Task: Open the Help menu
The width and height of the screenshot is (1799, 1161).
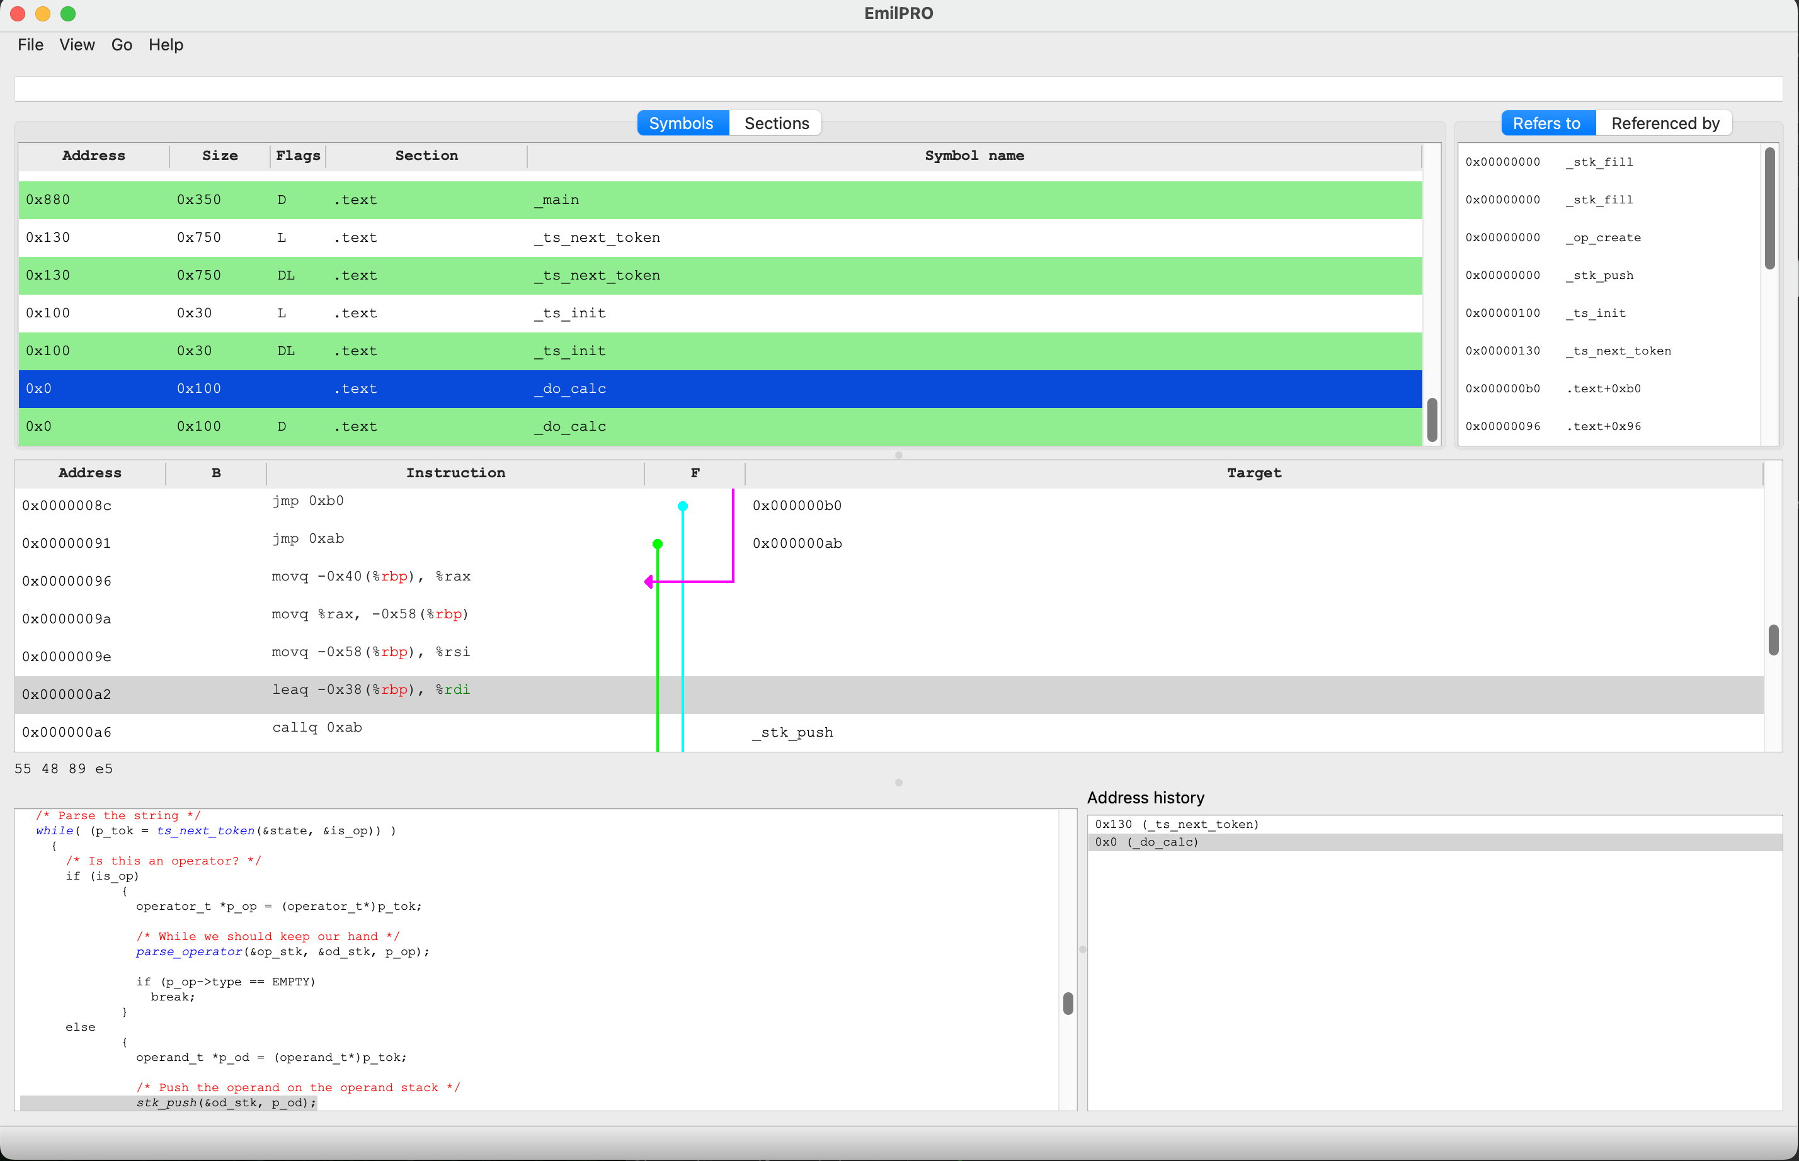Action: [166, 45]
